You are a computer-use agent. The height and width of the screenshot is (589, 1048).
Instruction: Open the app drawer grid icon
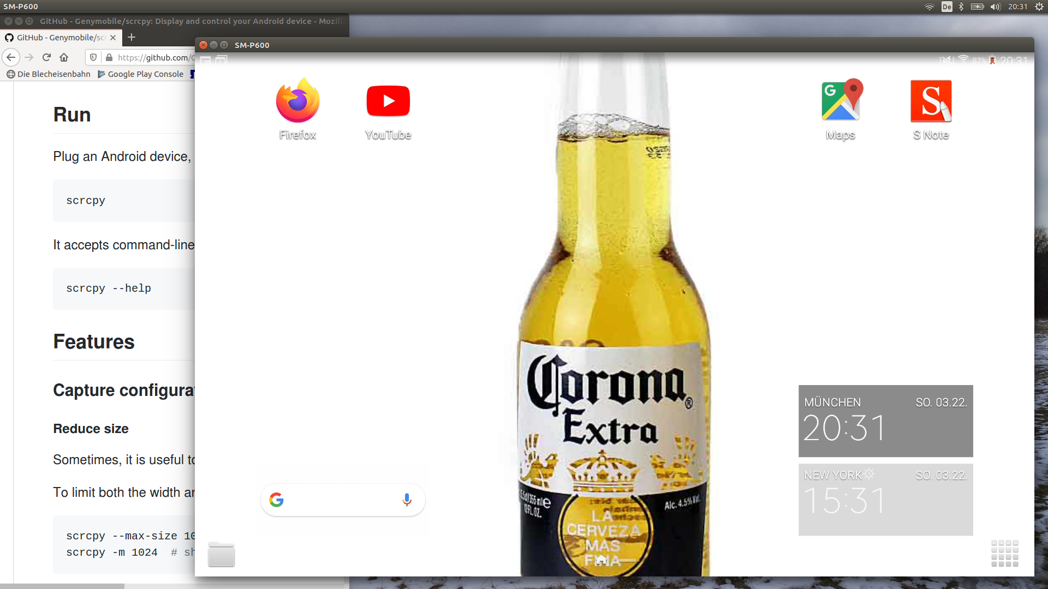[1005, 554]
